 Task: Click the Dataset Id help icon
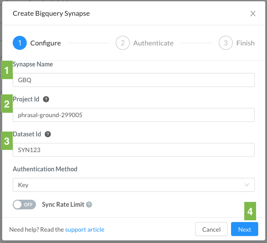[48, 134]
